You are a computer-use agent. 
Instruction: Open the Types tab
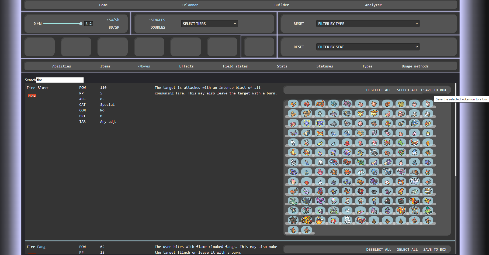(367, 66)
